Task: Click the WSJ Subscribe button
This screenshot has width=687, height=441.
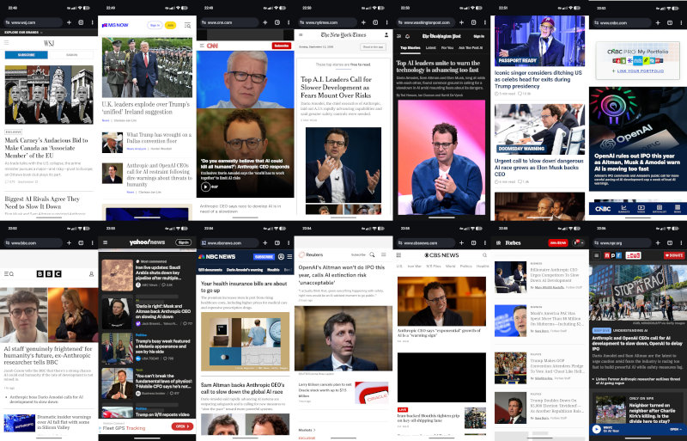Action: (27, 55)
